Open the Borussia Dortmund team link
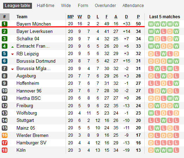 tap(36, 61)
